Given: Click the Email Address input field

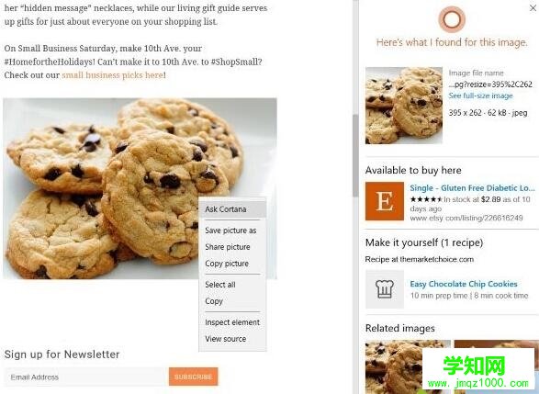Looking at the screenshot, I should click(85, 377).
